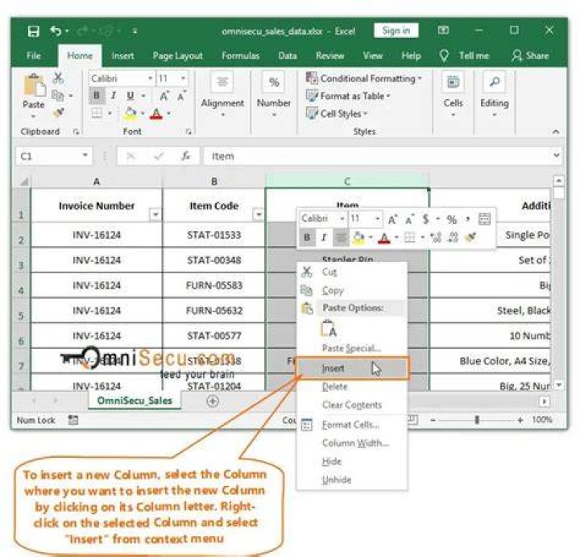The image size is (580, 557).
Task: Toggle Bold in the mini toolbar
Action: click(x=307, y=237)
